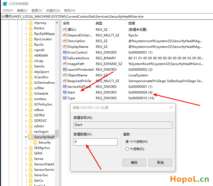Select the SCPolicySvc tree key
Viewport: 213px width, 186px height.
coord(43,104)
